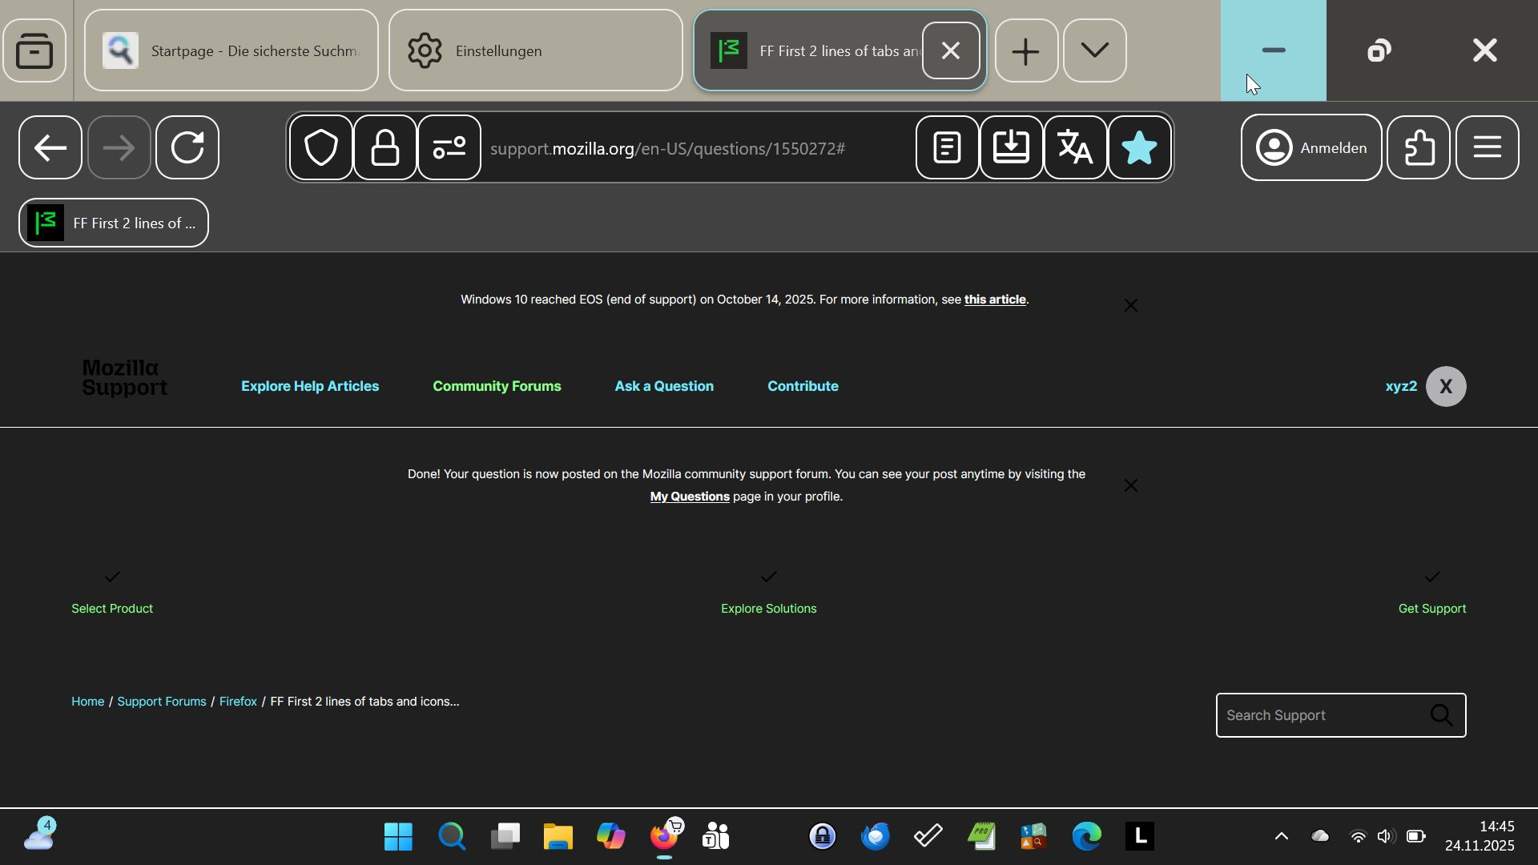Open Community Forums navigation link
This screenshot has height=865, width=1538.
coord(497,386)
